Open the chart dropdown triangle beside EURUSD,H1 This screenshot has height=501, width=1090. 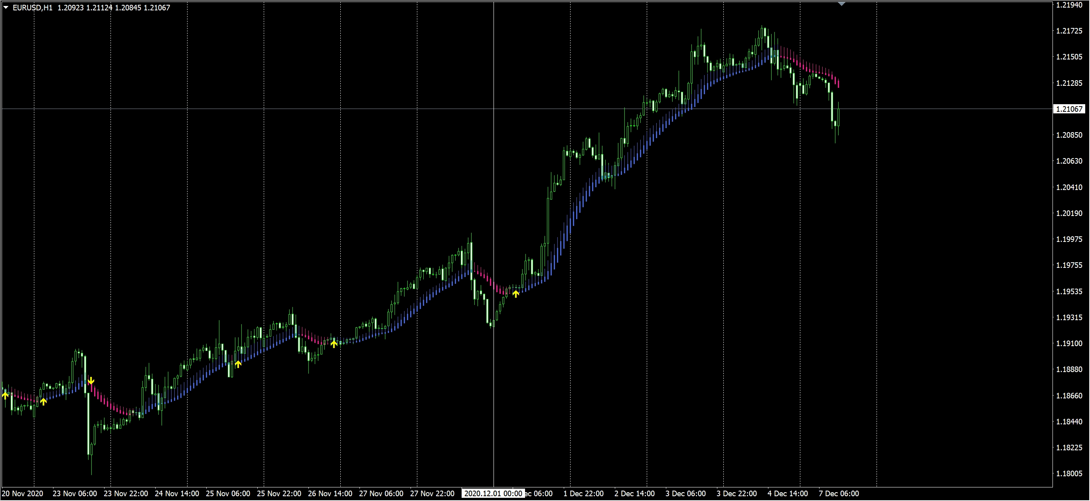point(6,8)
